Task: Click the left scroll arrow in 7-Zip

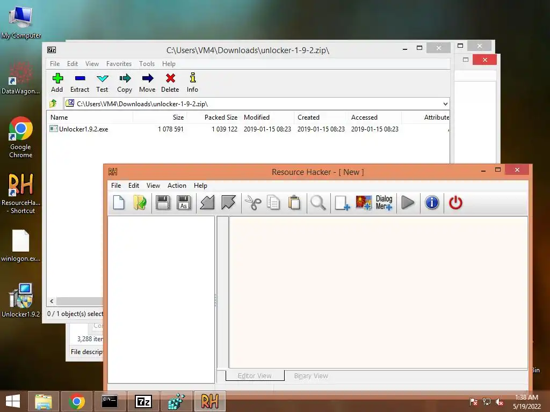Action: [52, 301]
